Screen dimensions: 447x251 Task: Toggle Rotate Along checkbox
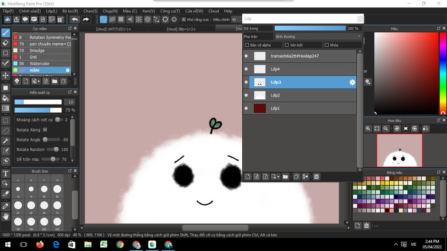coord(45,130)
